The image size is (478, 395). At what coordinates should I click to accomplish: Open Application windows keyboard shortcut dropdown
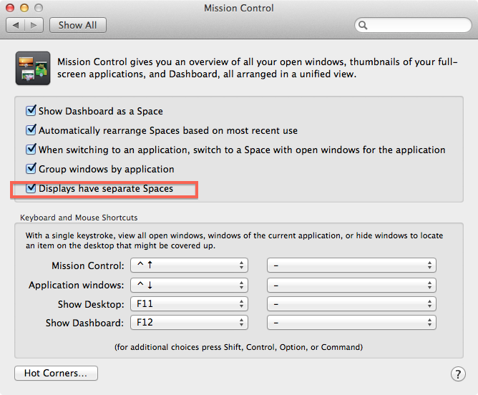tap(190, 285)
